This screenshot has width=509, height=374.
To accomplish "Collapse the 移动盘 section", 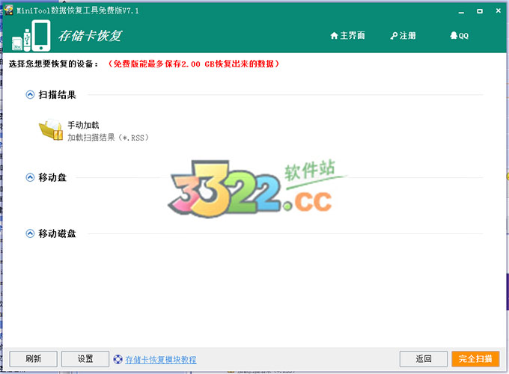I will 30,177.
